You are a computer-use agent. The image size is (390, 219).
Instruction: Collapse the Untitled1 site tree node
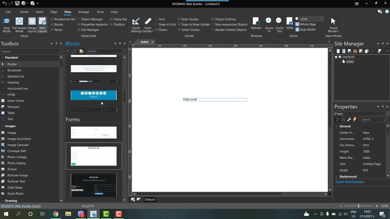click(336, 57)
